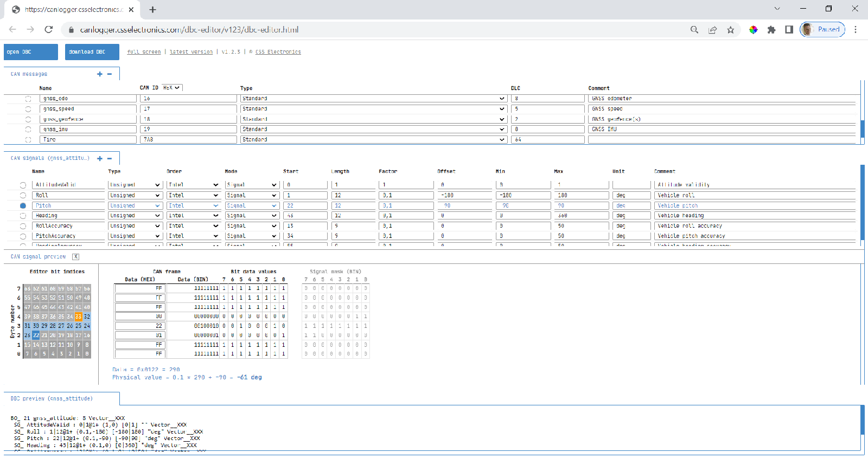
Task: Edit the gnss_speed DLC field
Action: (548, 109)
